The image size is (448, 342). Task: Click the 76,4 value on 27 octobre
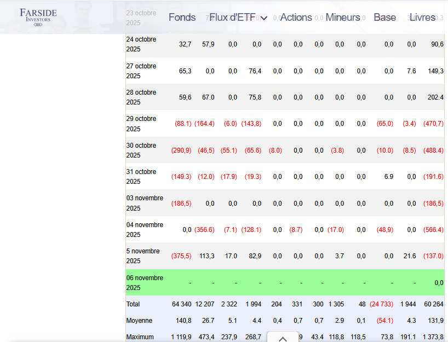255,71
